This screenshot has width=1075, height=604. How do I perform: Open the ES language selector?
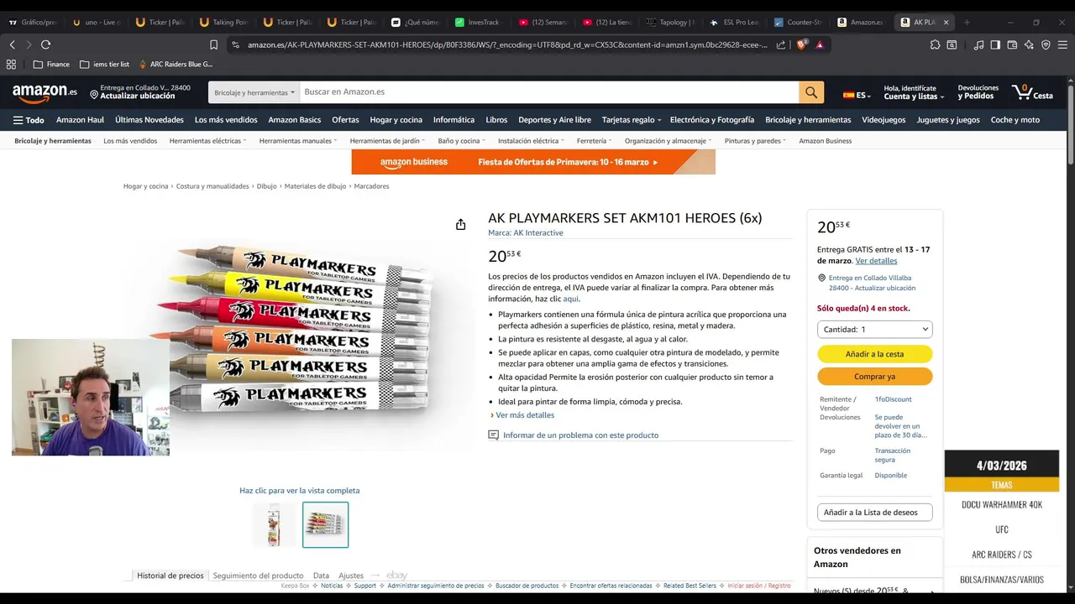[857, 95]
